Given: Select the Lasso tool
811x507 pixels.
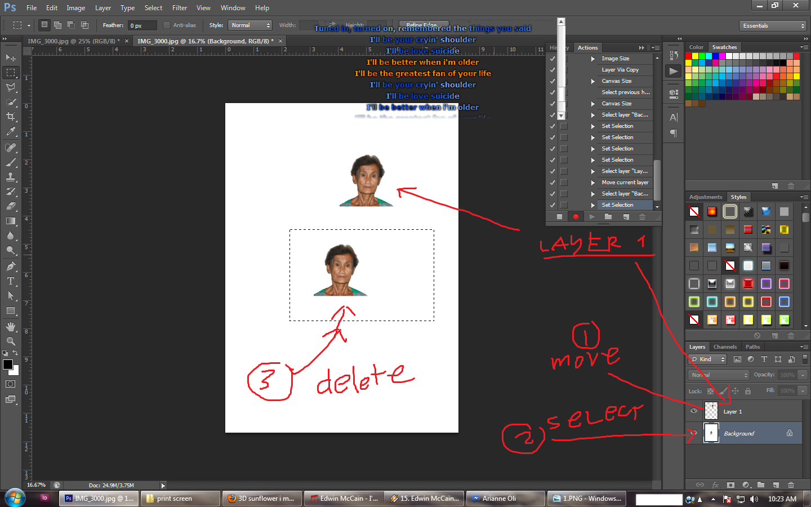Looking at the screenshot, I should coord(11,87).
